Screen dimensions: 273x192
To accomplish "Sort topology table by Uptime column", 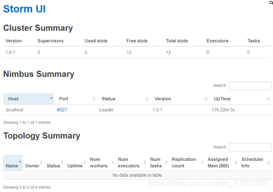I will point(76,162).
